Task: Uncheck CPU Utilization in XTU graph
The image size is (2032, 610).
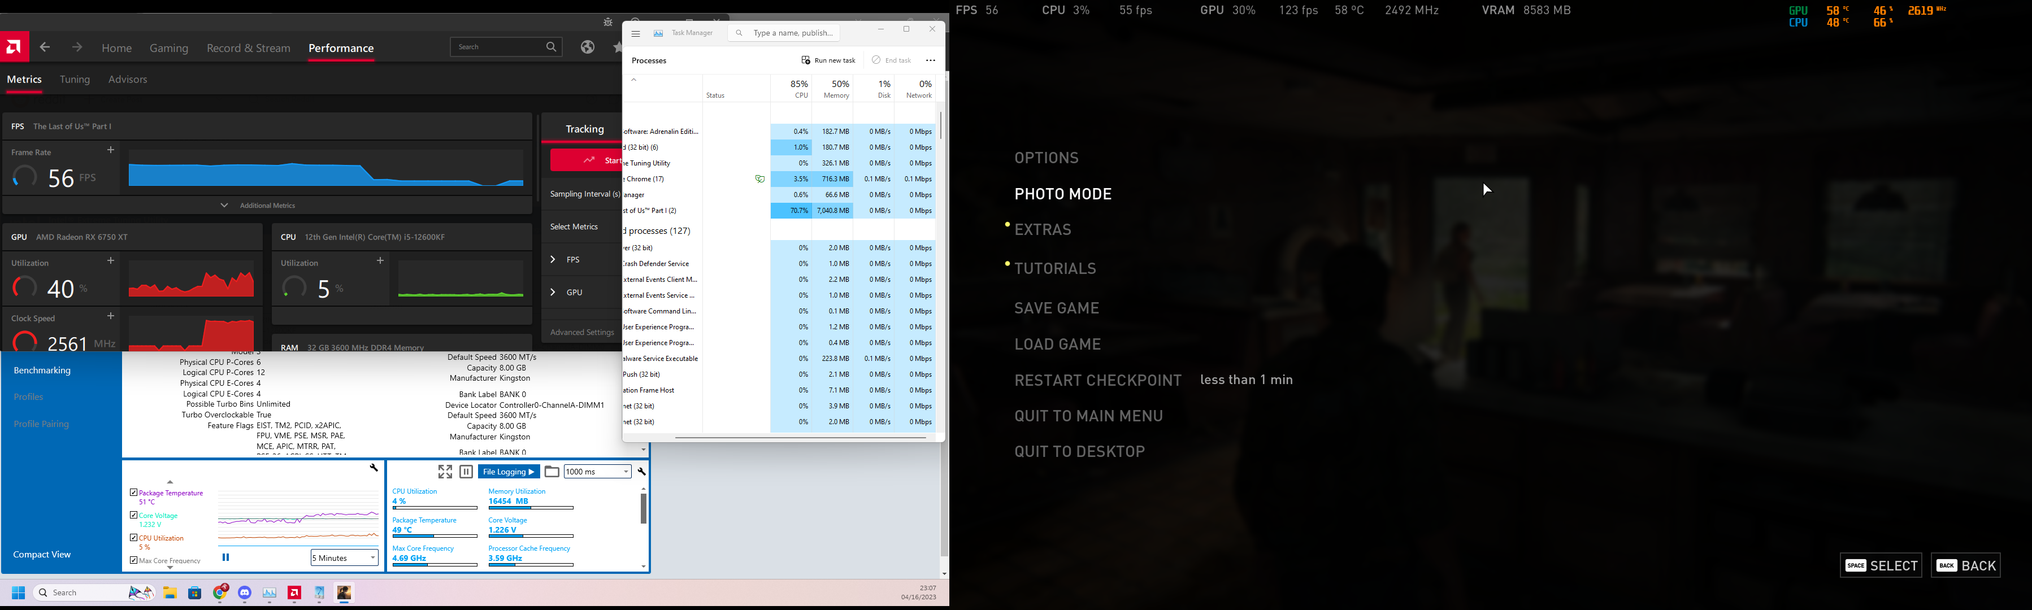Action: tap(133, 538)
